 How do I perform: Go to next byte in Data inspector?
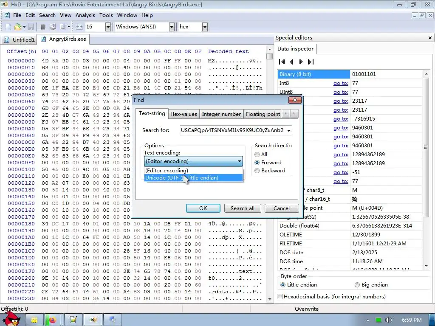301,62
